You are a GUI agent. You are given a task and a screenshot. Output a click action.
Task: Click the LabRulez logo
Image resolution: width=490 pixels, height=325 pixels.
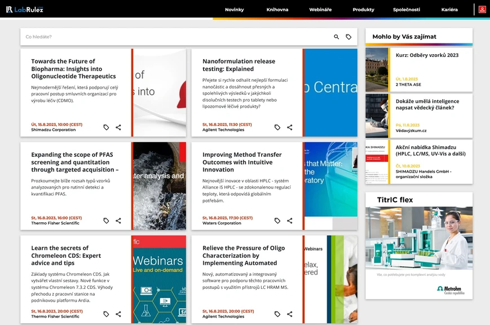(x=24, y=10)
